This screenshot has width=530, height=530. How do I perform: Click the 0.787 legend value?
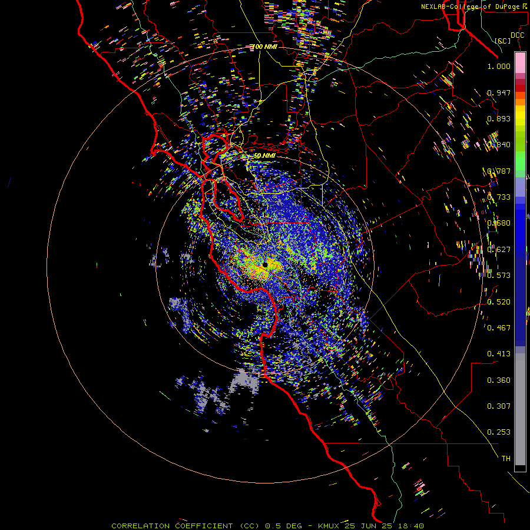pyautogui.click(x=499, y=171)
